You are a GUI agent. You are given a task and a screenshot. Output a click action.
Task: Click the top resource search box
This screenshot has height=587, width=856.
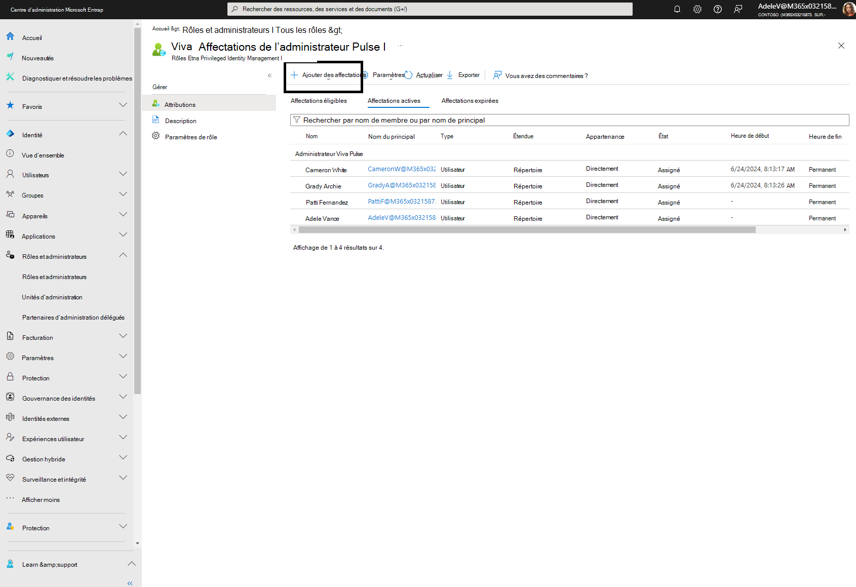click(430, 9)
